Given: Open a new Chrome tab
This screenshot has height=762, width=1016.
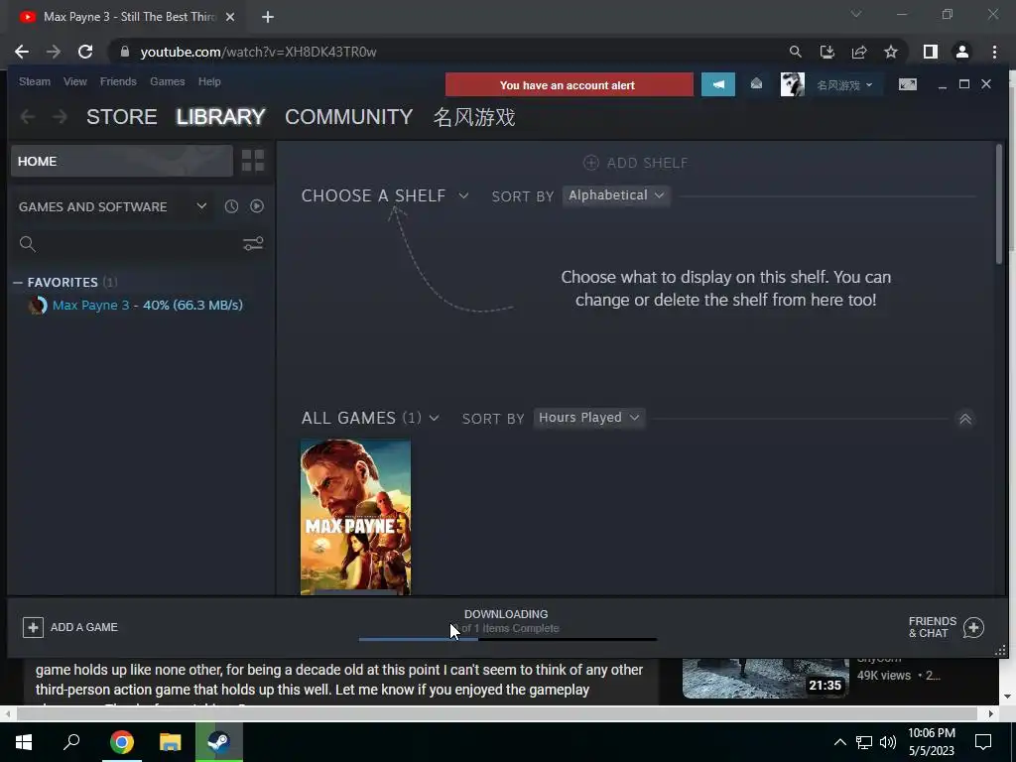Looking at the screenshot, I should click(x=268, y=17).
